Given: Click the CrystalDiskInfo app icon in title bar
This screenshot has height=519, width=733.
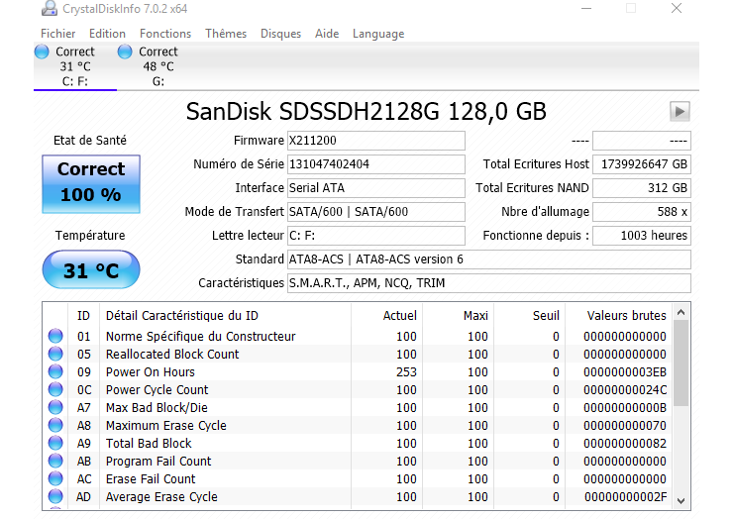Looking at the screenshot, I should tap(49, 8).
